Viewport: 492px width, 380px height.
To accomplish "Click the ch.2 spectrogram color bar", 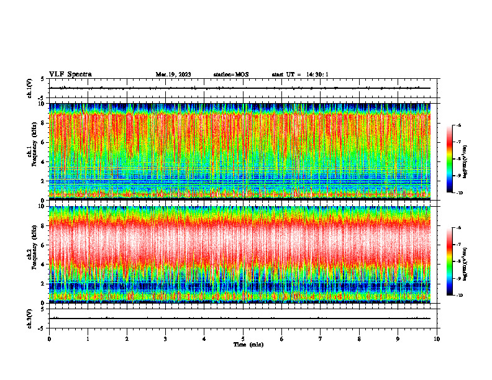I will 449,261.
